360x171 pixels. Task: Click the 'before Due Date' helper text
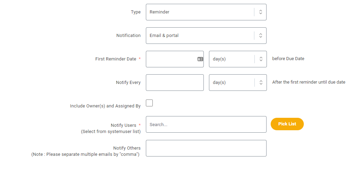point(288,59)
